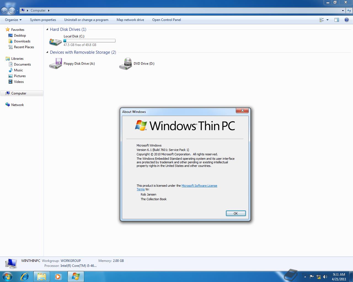Open the Pictures library
Screen dimensions: 353x282
[x=20, y=76]
